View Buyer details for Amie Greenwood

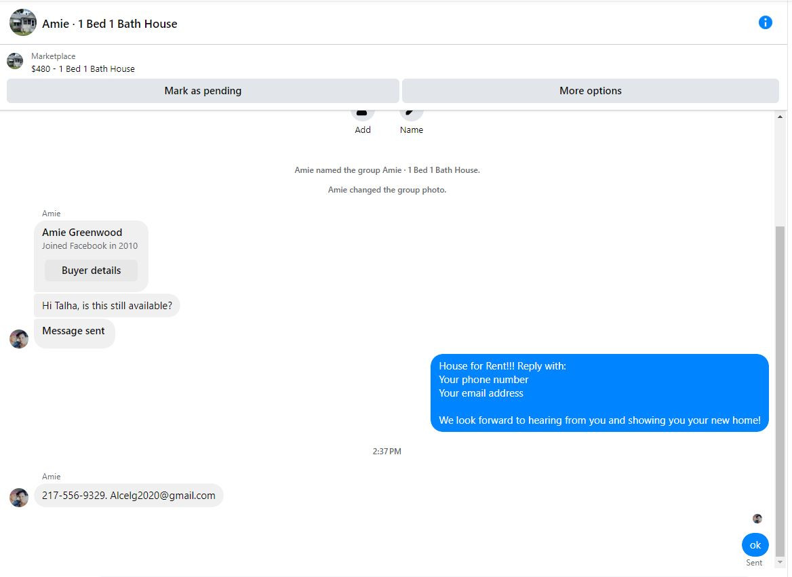pyautogui.click(x=91, y=271)
